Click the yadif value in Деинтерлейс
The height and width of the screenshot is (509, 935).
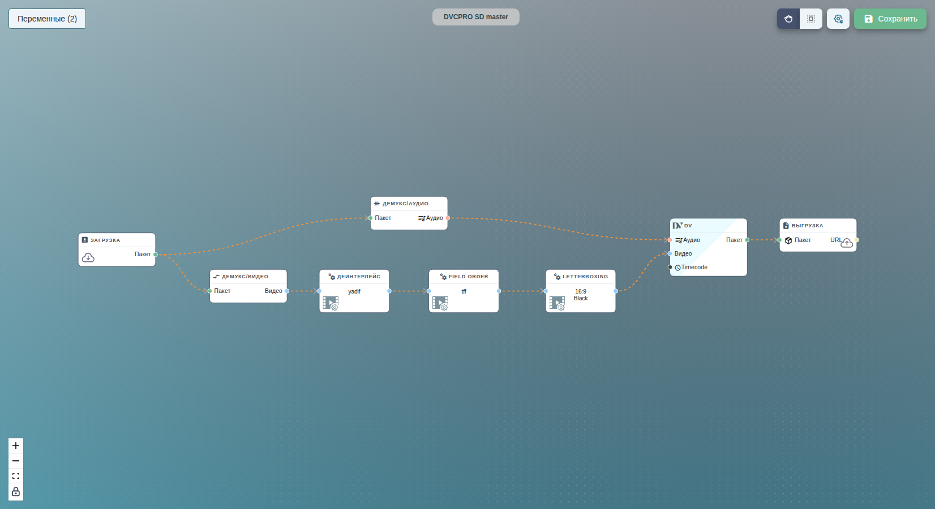[354, 292]
